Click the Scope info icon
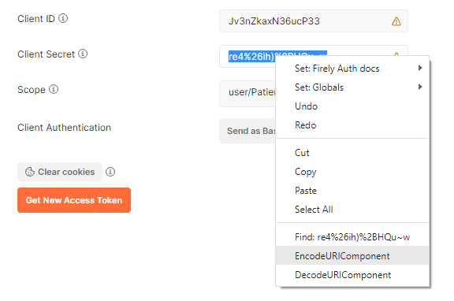The width and height of the screenshot is (454, 301). [x=54, y=89]
